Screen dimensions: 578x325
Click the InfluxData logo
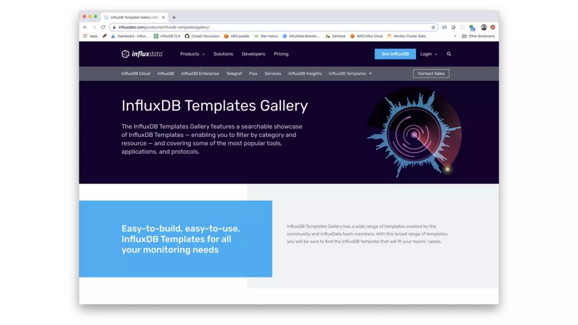pos(142,54)
